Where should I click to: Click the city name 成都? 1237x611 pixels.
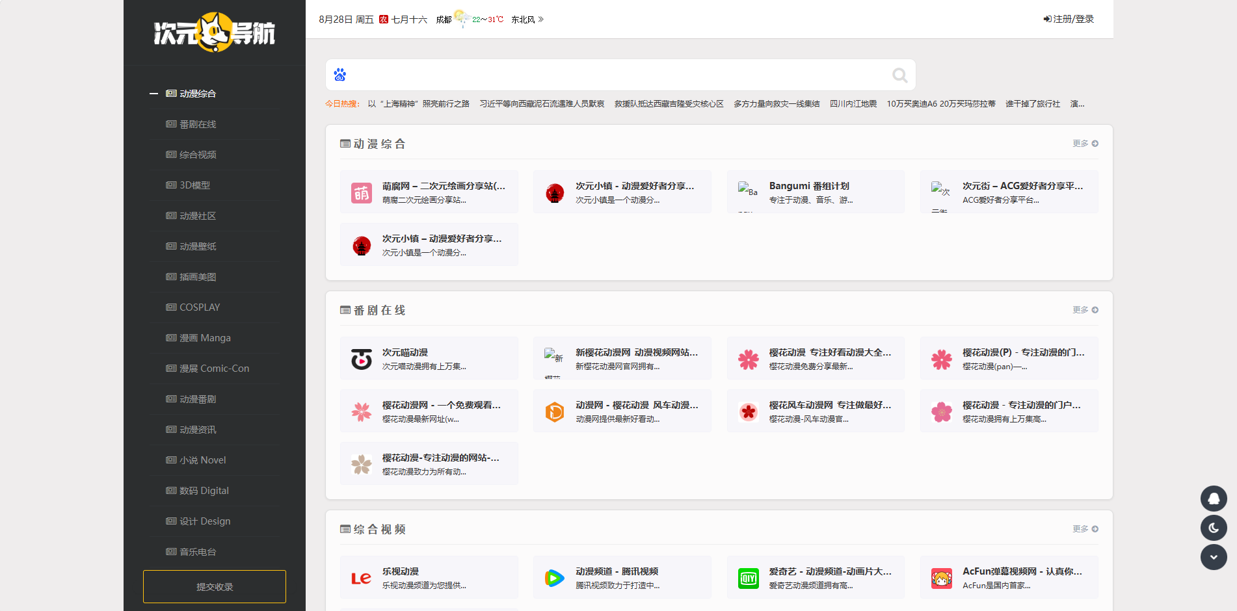[x=444, y=19]
